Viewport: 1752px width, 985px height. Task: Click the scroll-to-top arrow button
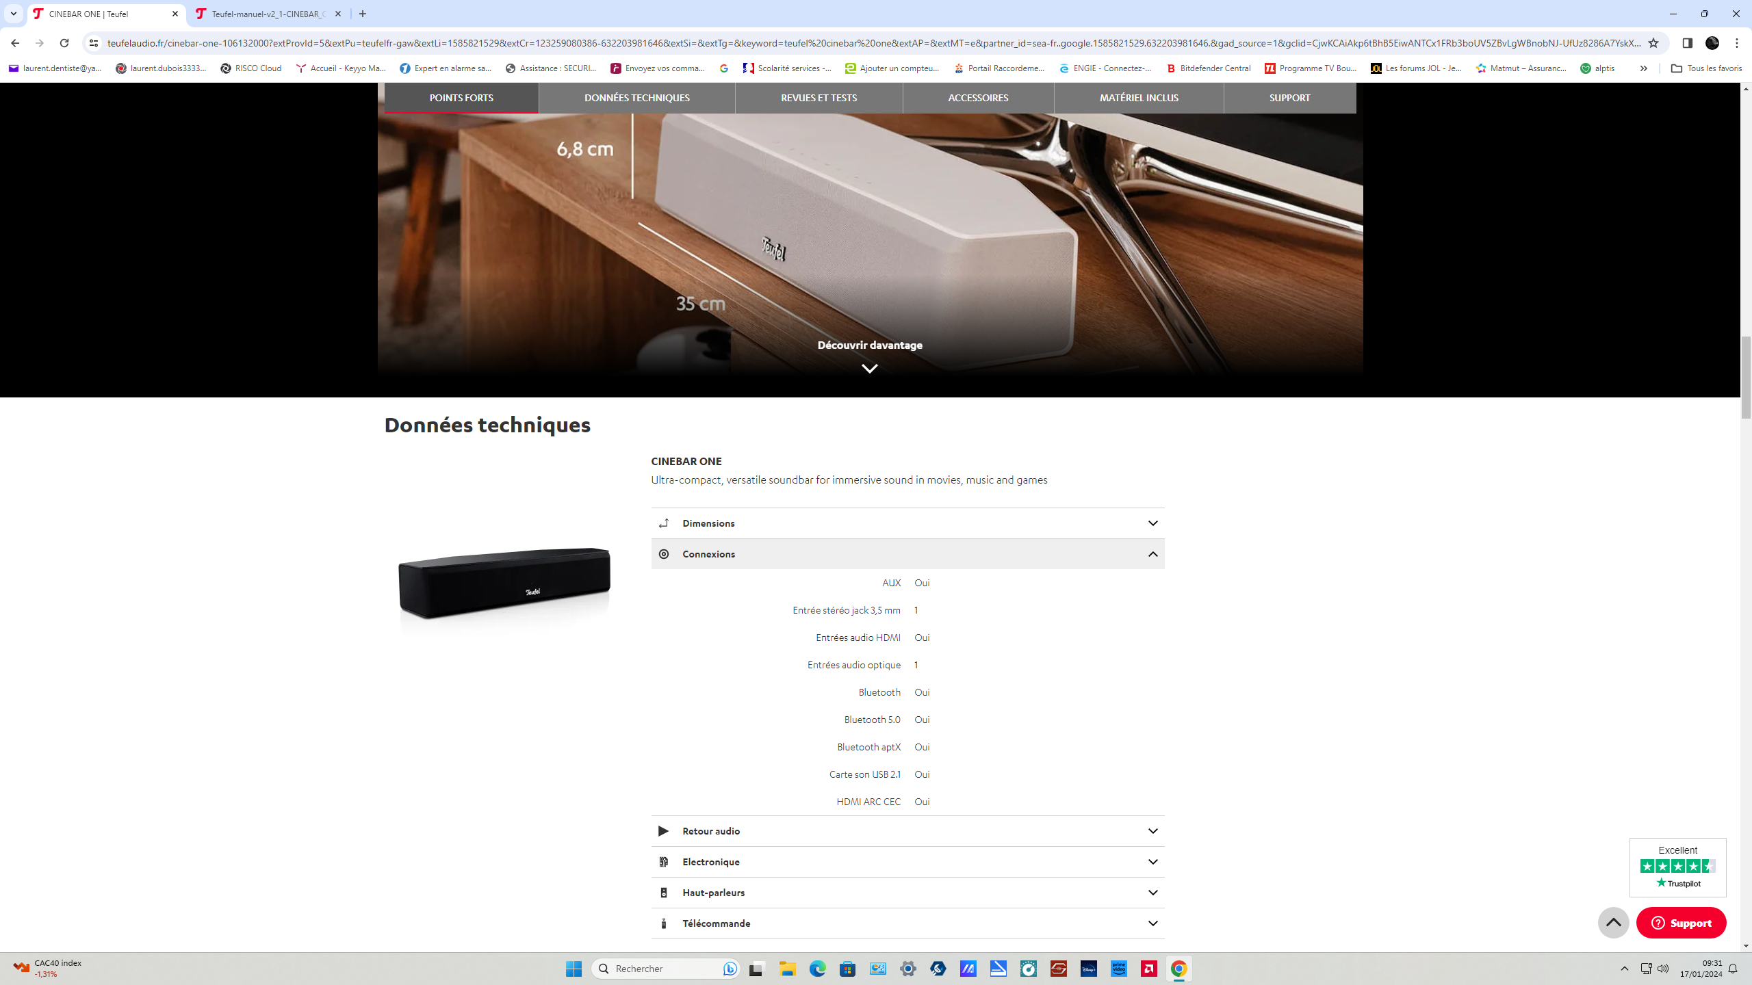point(1613,923)
